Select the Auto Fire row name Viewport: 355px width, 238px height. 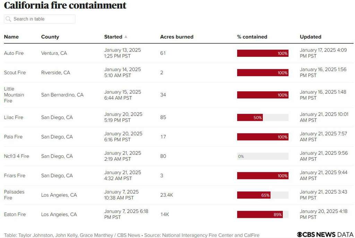coord(14,53)
